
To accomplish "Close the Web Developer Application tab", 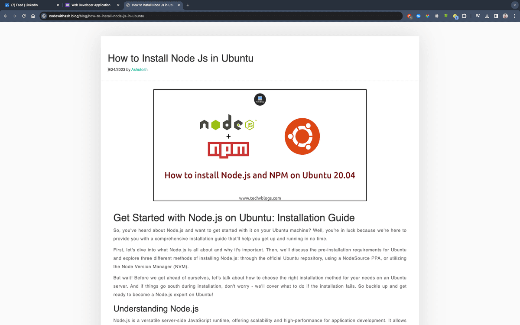I will [118, 5].
